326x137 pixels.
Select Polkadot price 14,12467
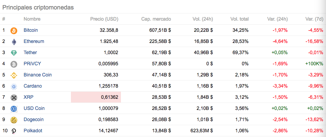(x=108, y=131)
